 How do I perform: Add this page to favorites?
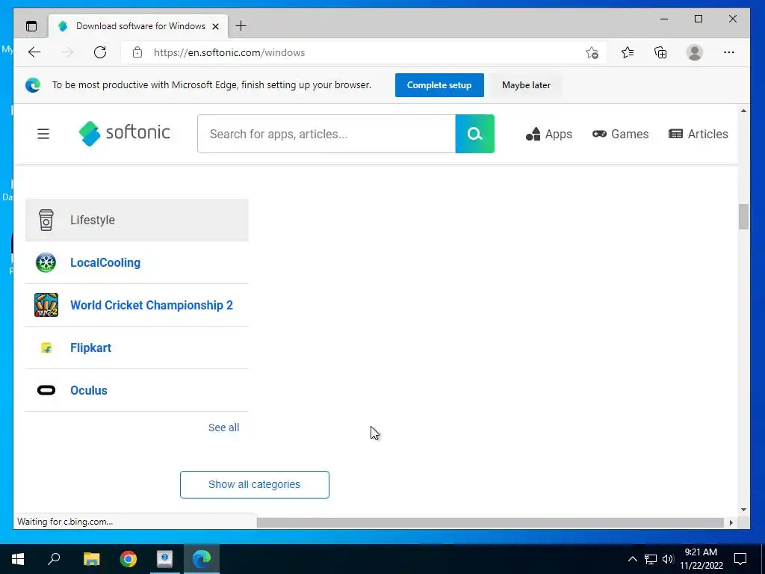point(592,53)
